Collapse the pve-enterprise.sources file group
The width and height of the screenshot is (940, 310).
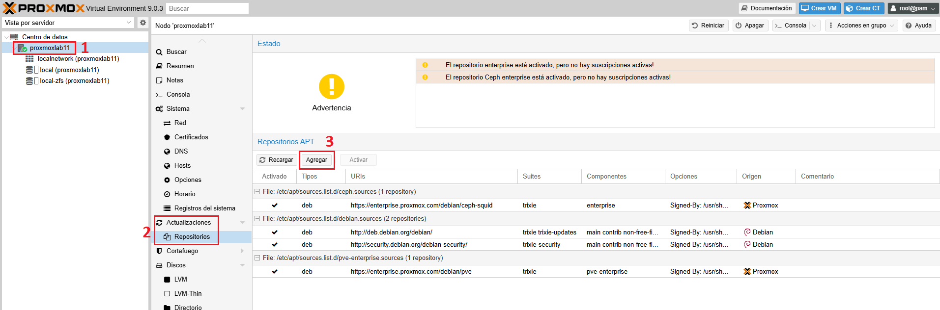pyautogui.click(x=257, y=258)
